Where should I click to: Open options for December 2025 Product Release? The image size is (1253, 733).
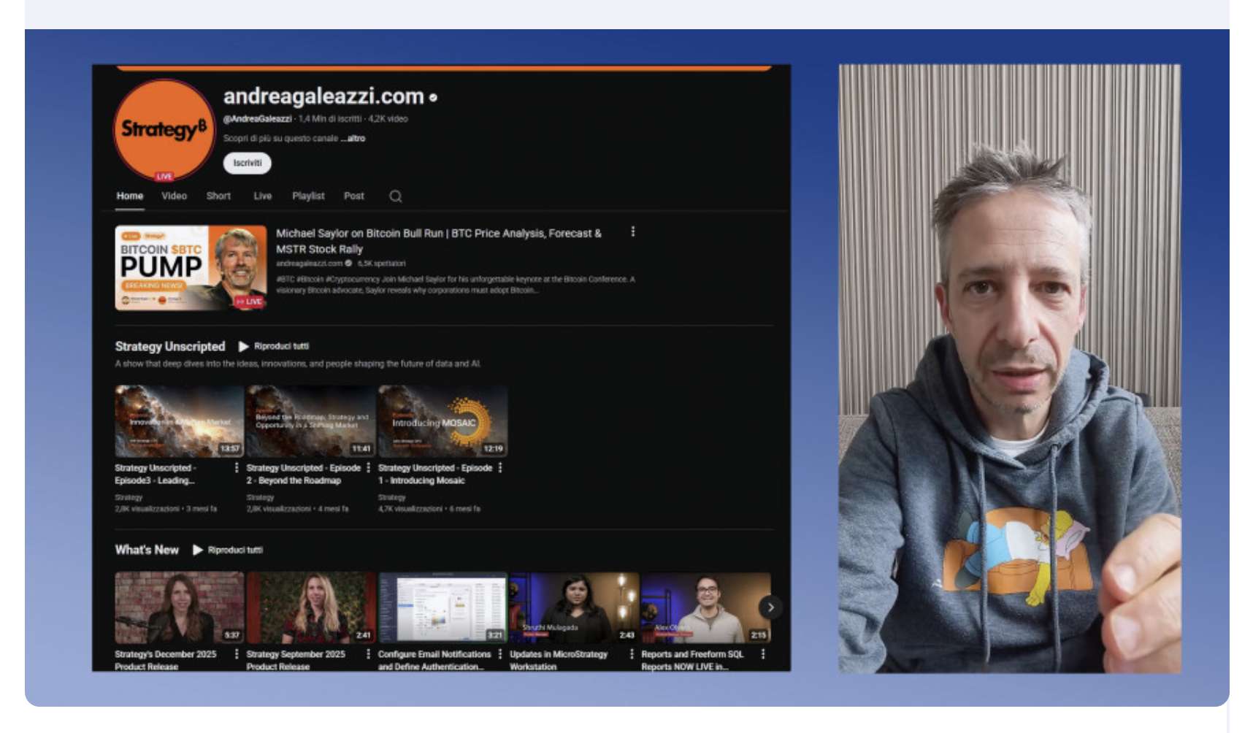[x=236, y=654]
